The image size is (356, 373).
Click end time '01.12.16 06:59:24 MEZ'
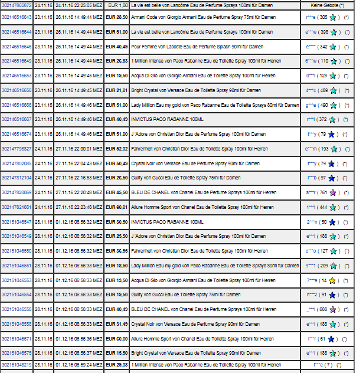[x=79, y=365]
